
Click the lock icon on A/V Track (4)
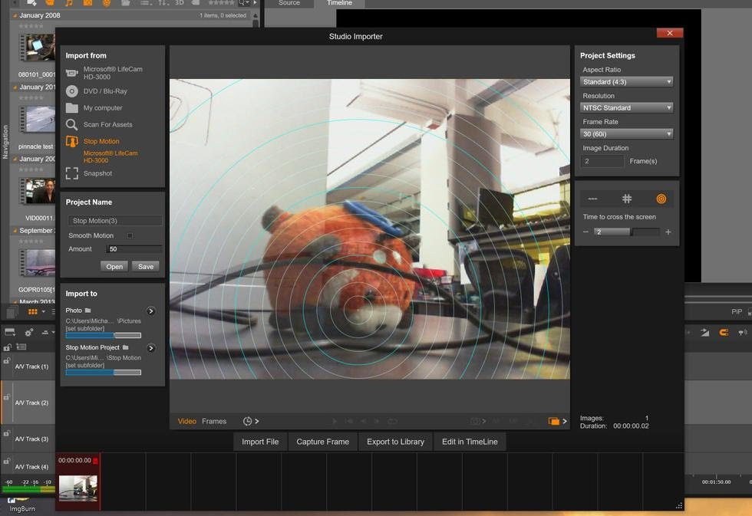[7, 462]
